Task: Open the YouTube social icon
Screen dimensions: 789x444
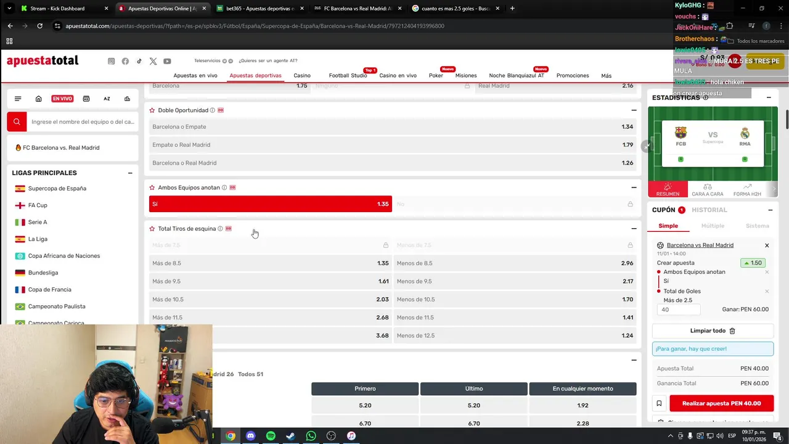Action: 167,61
